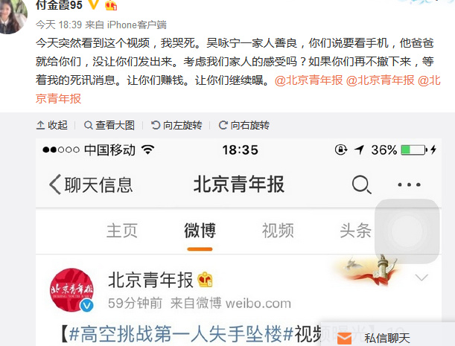
Task: Click the rotate right icon
Action: tap(223, 125)
